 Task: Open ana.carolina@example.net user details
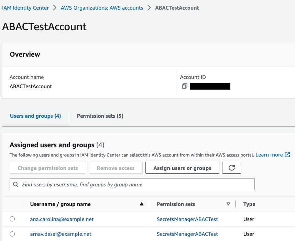62,219
